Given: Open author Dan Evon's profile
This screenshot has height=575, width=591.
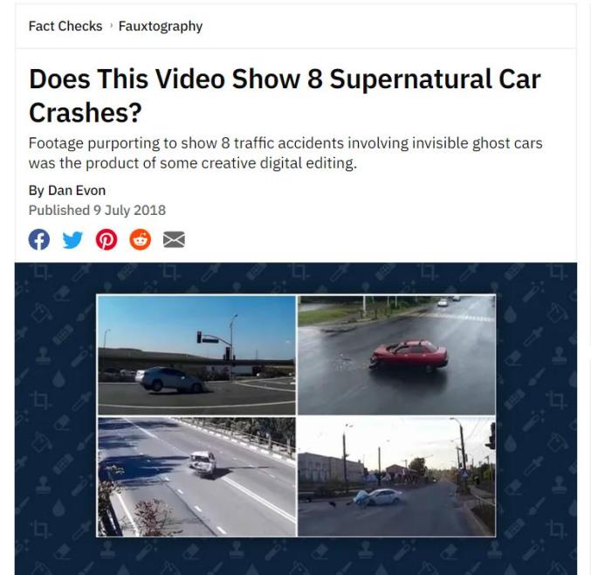Looking at the screenshot, I should (77, 191).
